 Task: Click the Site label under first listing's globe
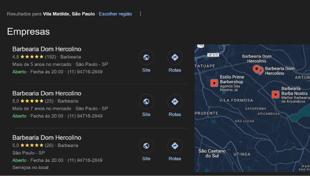coord(146,70)
